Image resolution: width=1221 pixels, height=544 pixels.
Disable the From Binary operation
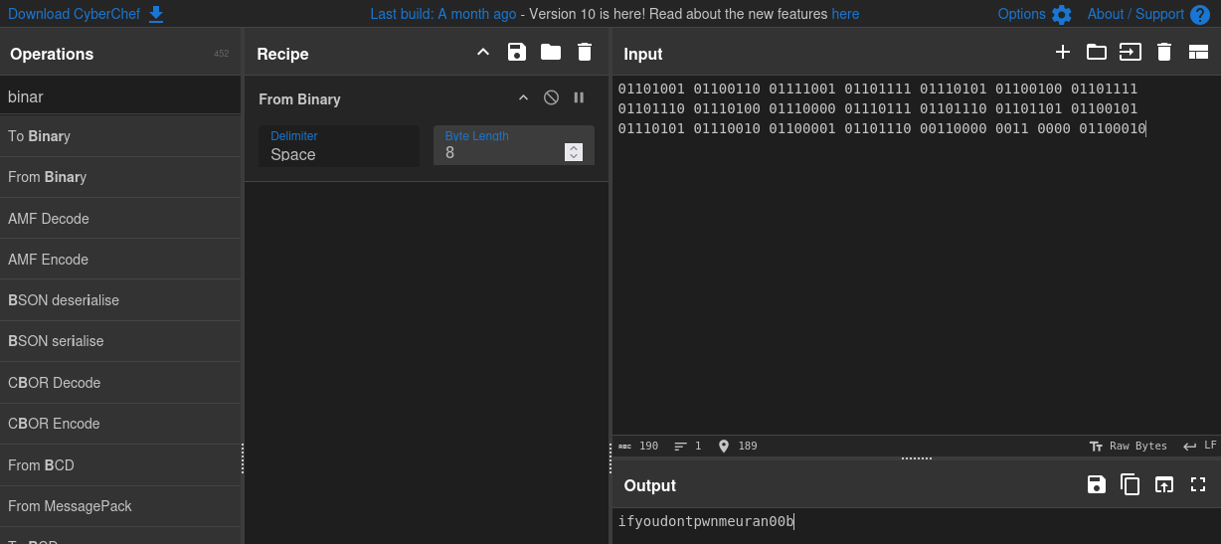point(551,98)
